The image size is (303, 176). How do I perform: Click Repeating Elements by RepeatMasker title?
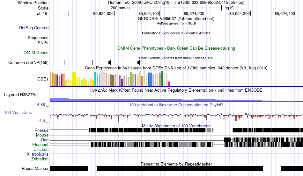click(x=176, y=164)
